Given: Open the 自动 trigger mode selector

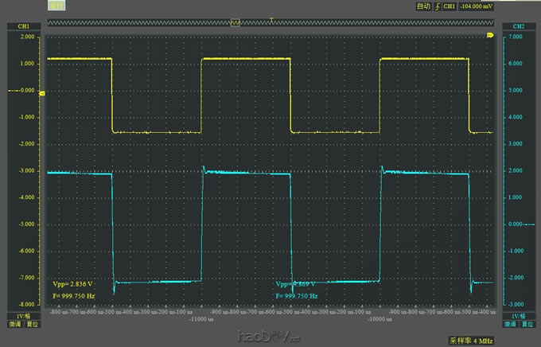Looking at the screenshot, I should point(423,6).
